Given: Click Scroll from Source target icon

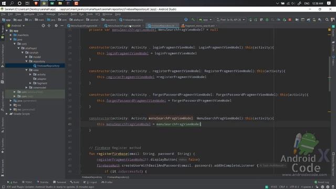Looking at the screenshot, I should [43, 26].
